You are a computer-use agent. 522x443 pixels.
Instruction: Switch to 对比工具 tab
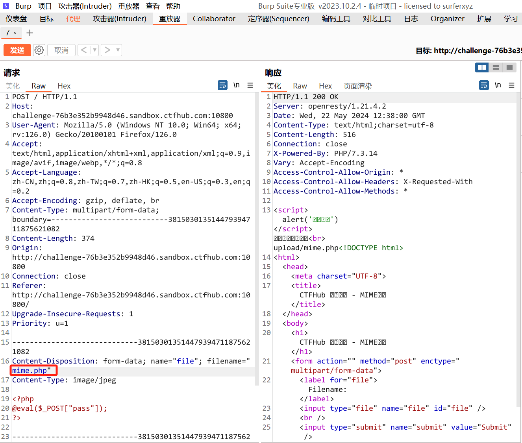coord(377,18)
